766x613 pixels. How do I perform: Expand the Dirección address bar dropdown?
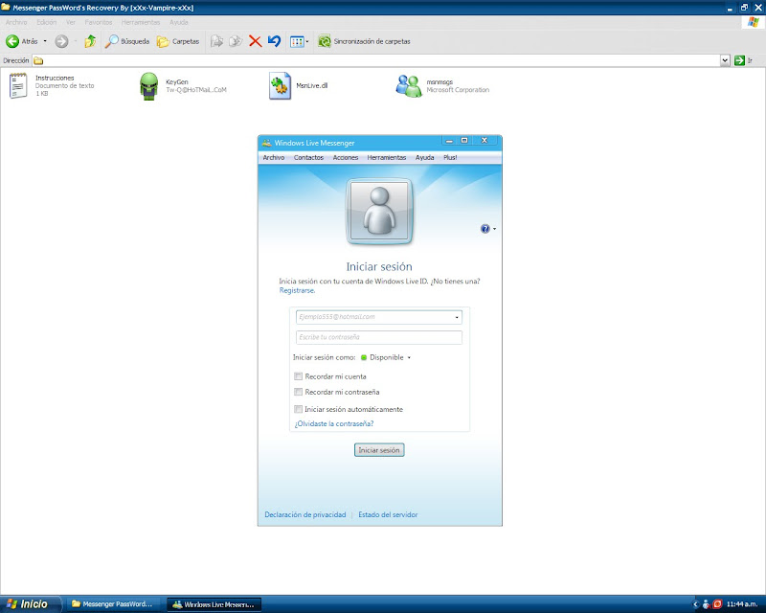[725, 60]
